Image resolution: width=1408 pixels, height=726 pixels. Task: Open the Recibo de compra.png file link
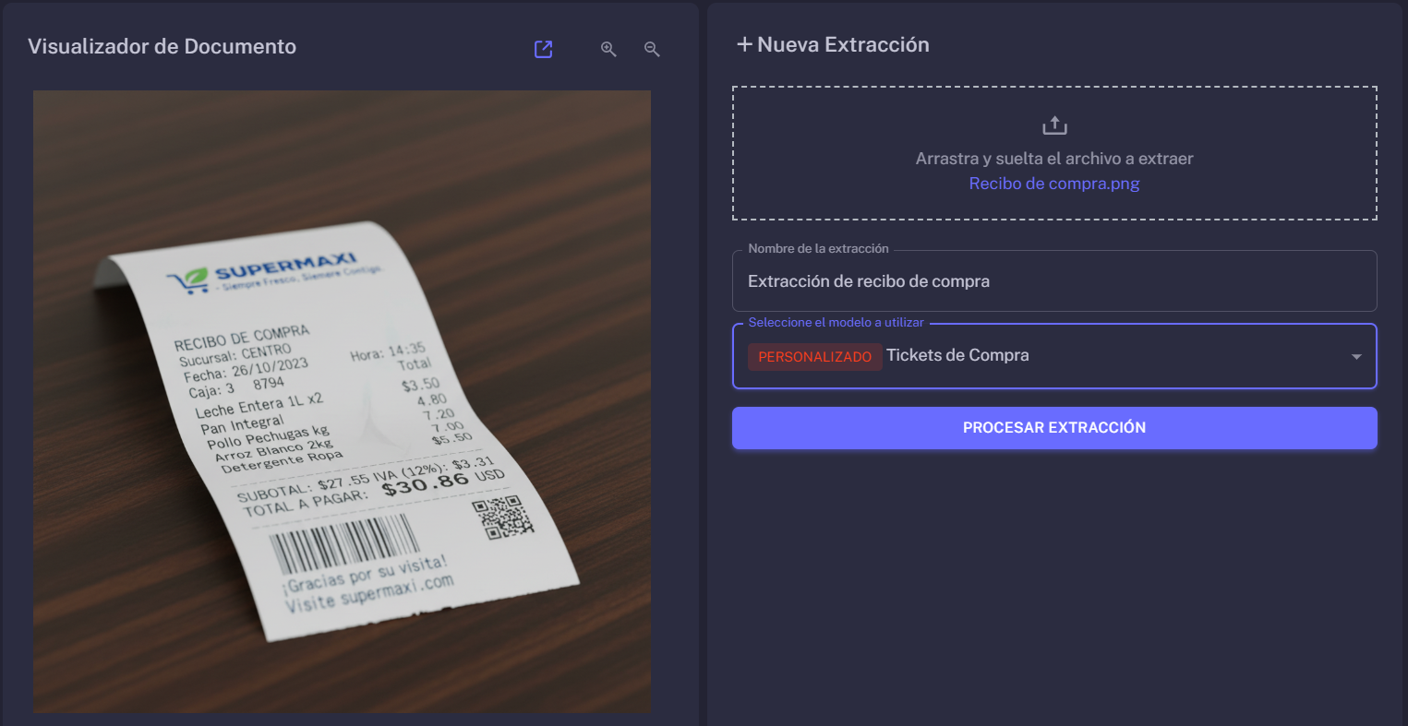pyautogui.click(x=1054, y=184)
